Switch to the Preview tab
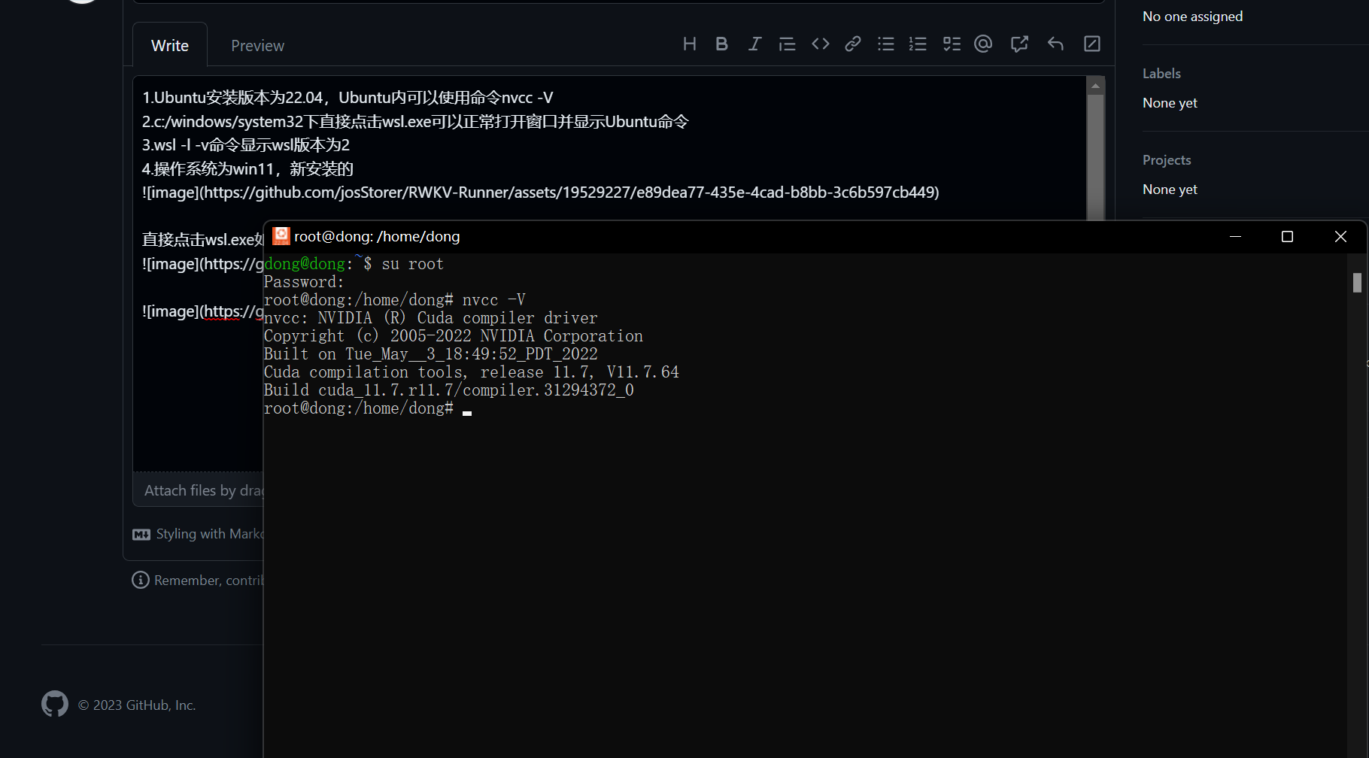 (257, 45)
